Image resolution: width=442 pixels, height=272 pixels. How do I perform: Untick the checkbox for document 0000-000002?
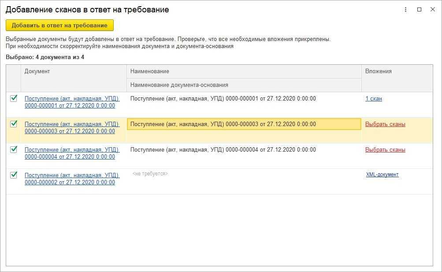click(x=14, y=175)
